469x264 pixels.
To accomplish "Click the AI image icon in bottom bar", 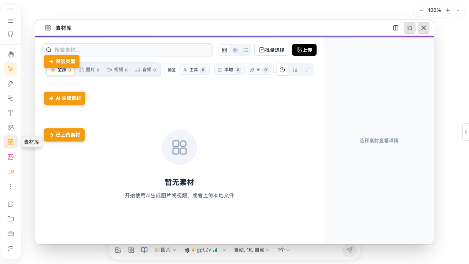I will point(118,250).
